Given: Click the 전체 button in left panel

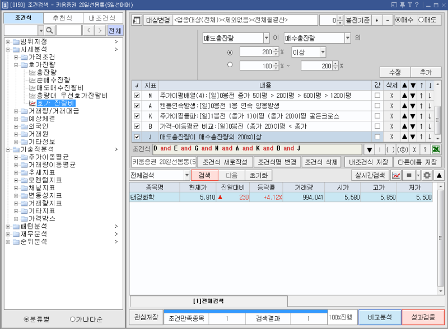Looking at the screenshot, I should pos(115,30).
